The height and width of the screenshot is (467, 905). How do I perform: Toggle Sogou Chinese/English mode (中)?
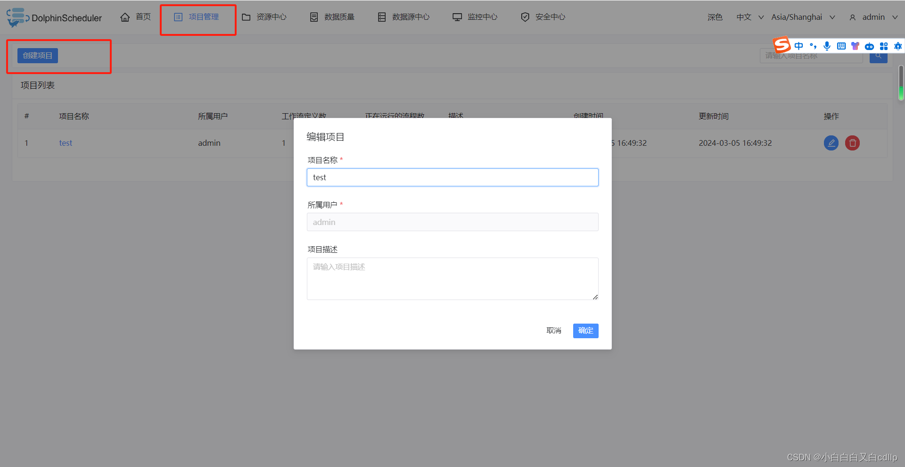tap(798, 46)
